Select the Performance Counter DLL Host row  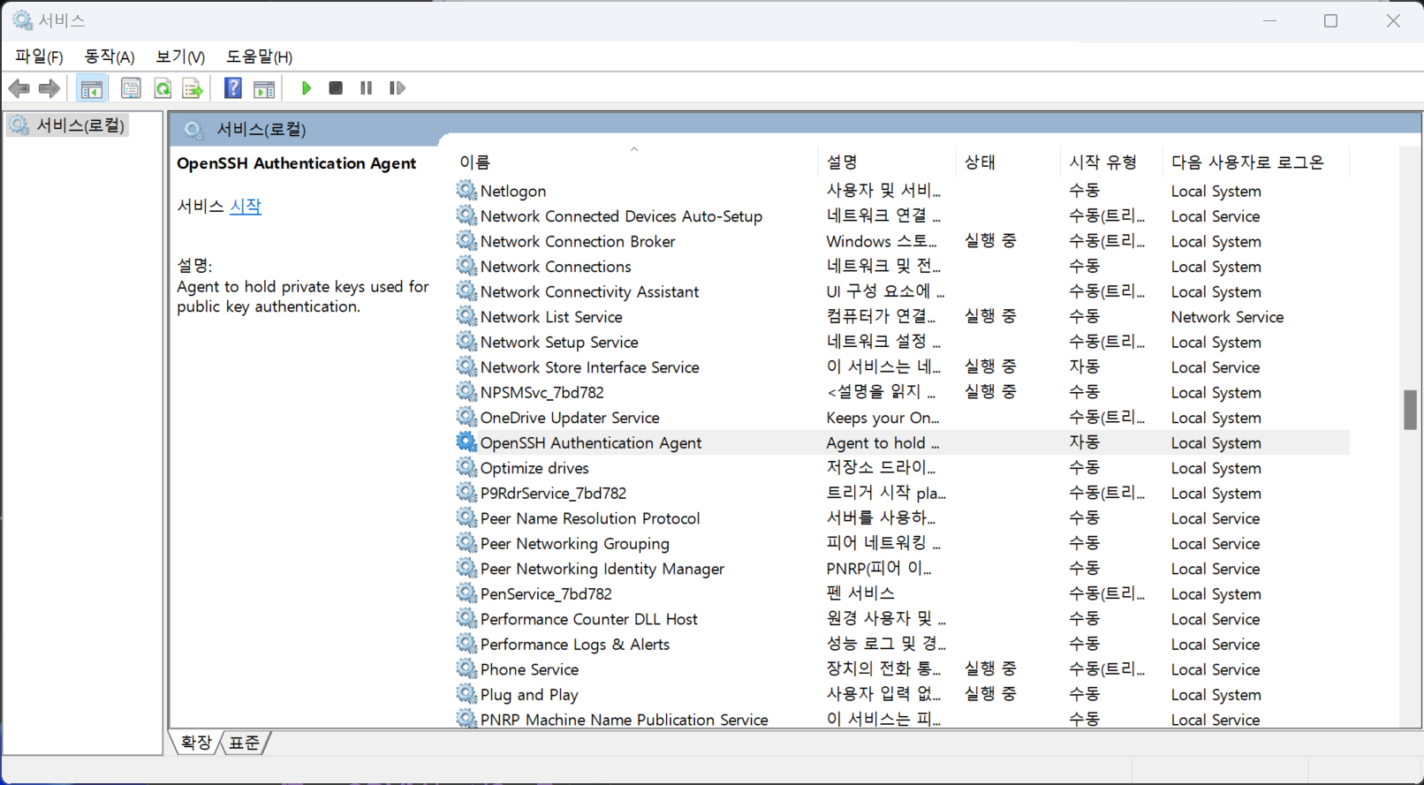click(x=902, y=618)
